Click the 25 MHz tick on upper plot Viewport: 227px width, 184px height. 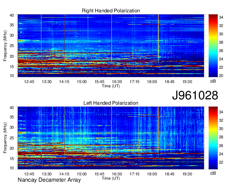pyautogui.click(x=12, y=46)
